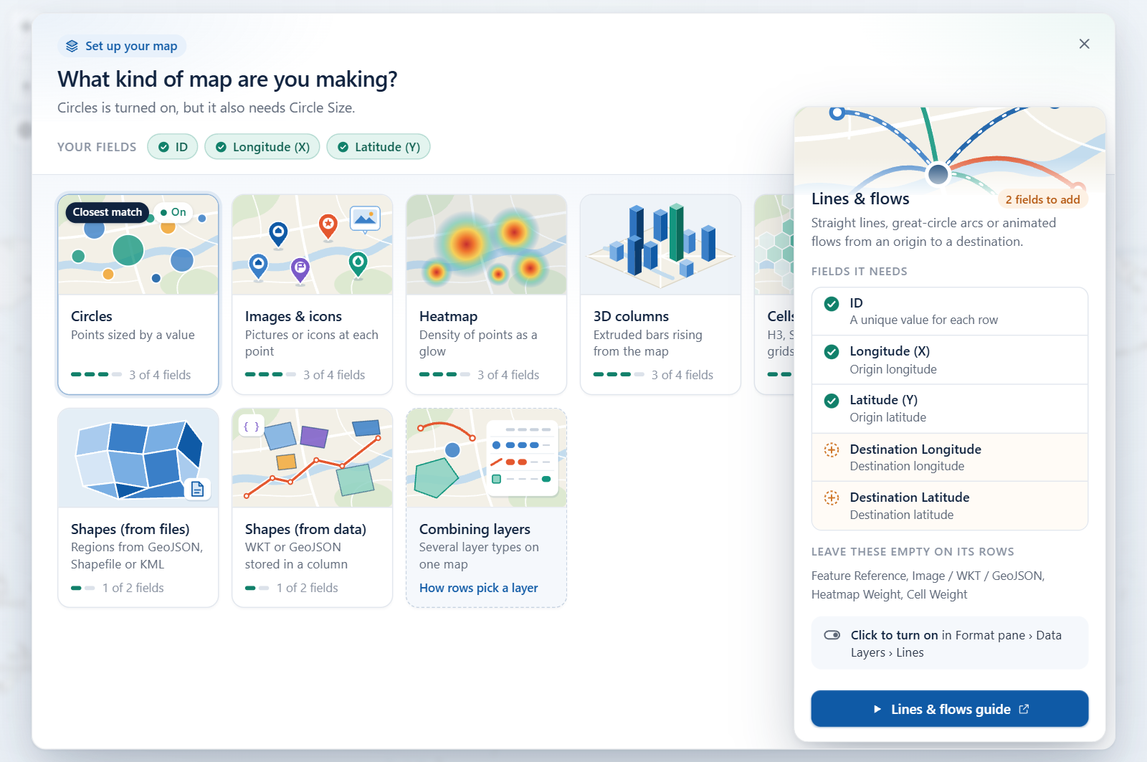
Task: Select the Combining layers card
Action: [487, 508]
